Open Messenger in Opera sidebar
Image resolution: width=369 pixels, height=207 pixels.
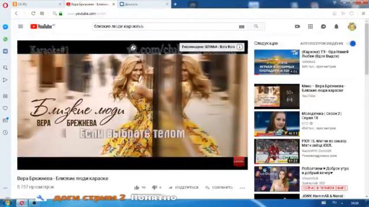point(5,27)
